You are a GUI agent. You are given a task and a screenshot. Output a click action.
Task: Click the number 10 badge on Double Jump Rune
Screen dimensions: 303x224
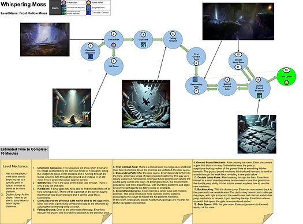point(238,54)
